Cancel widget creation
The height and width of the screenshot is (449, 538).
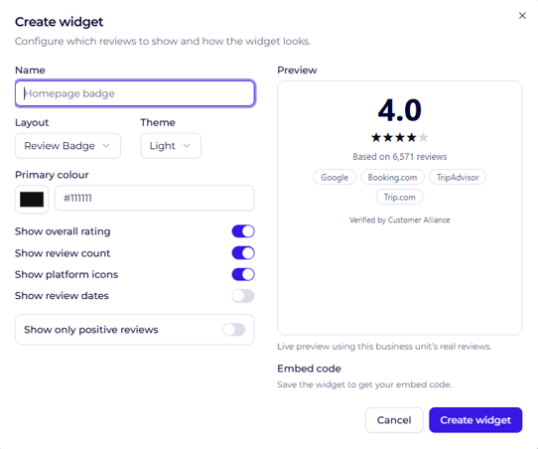(x=394, y=420)
